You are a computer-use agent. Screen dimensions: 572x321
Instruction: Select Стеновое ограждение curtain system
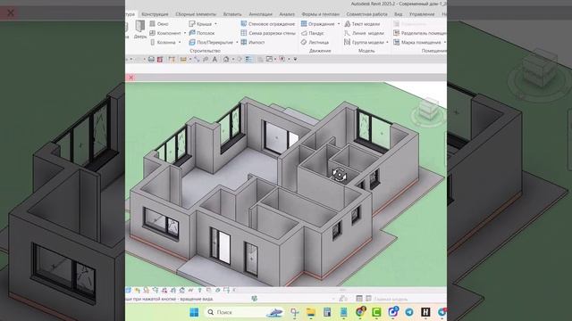pos(268,24)
